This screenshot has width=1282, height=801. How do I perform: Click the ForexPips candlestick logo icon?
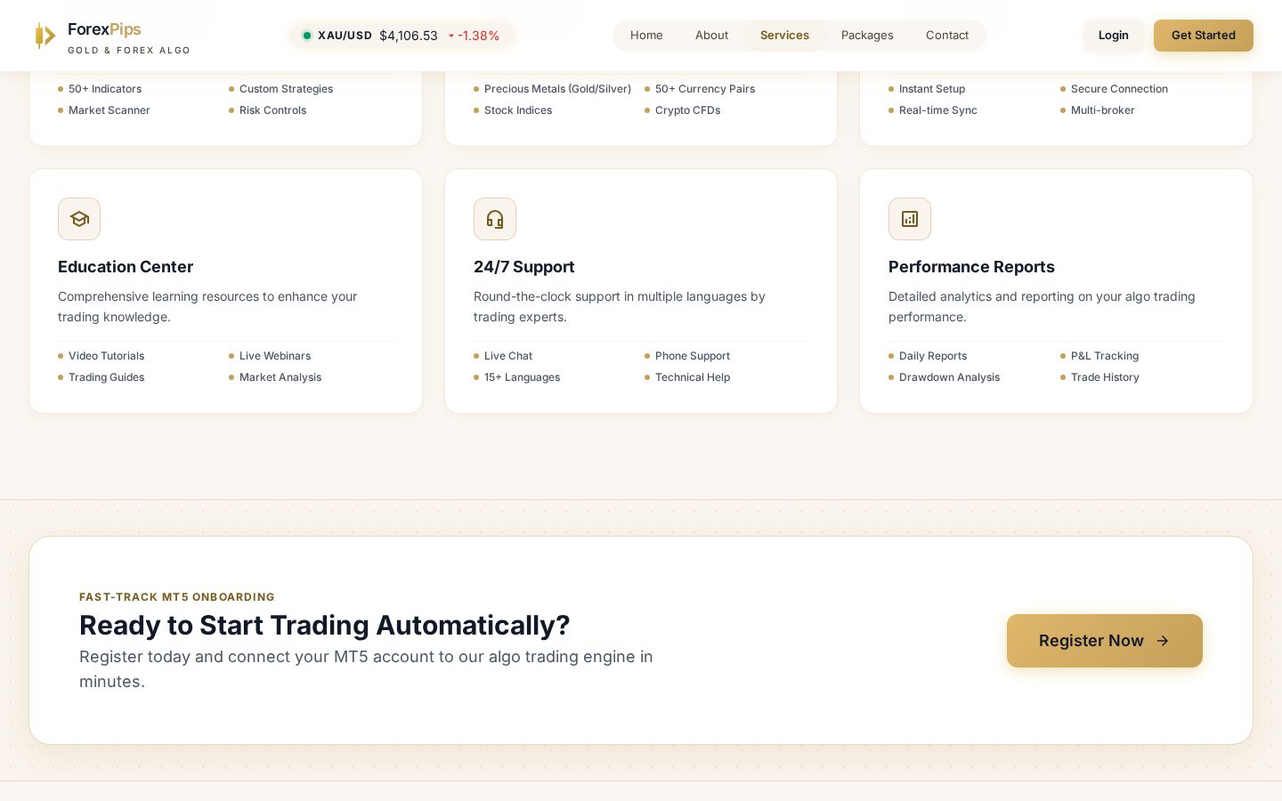point(45,36)
